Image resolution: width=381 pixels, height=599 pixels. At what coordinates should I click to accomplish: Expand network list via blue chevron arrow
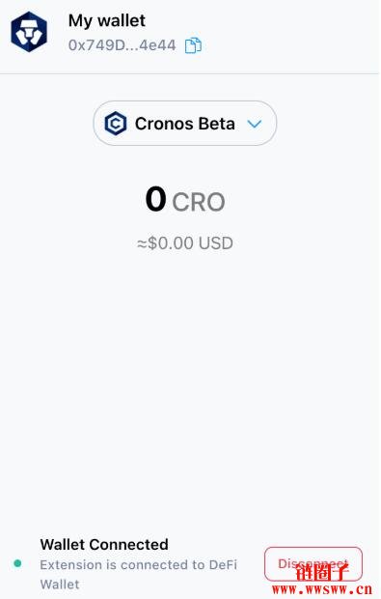pos(255,124)
